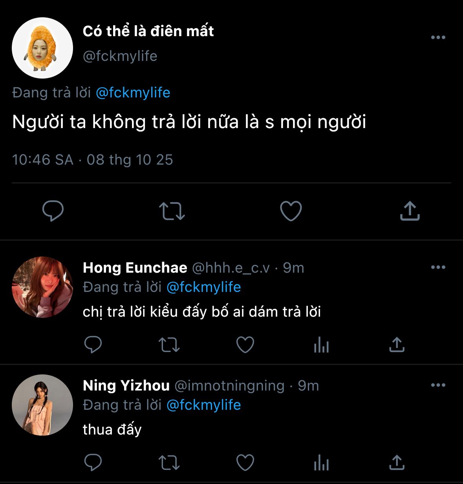Share Hong Eunchae's reply

397,345
